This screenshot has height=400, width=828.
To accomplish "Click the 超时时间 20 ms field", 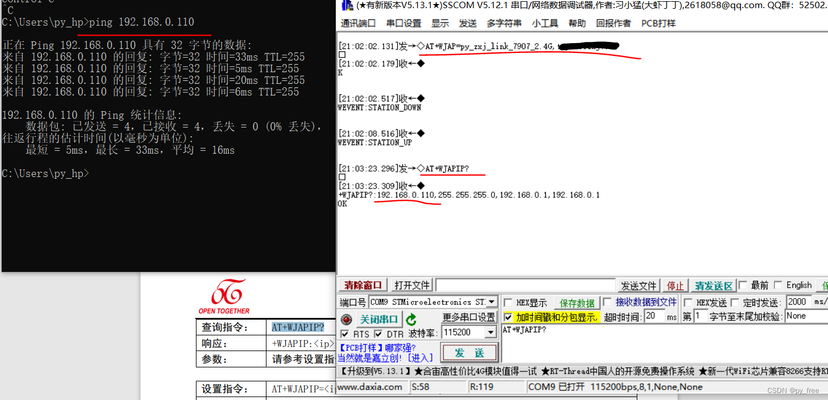I will pos(654,316).
